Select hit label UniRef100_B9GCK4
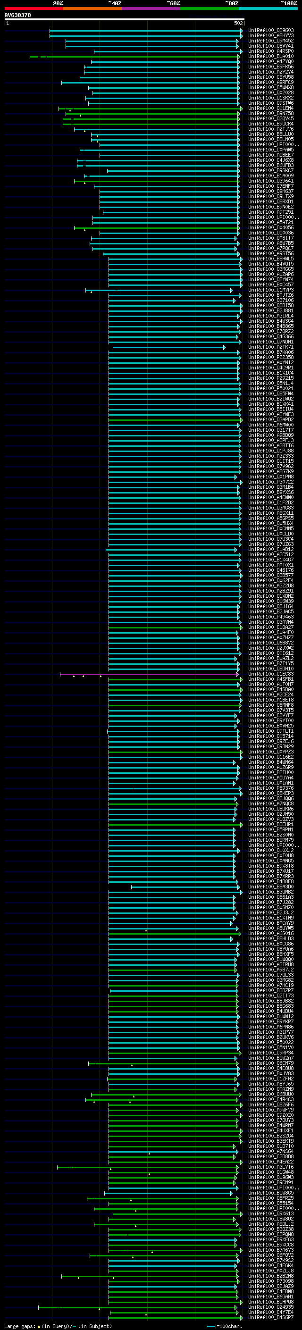The width and height of the screenshot is (302, 1330). tap(271, 124)
